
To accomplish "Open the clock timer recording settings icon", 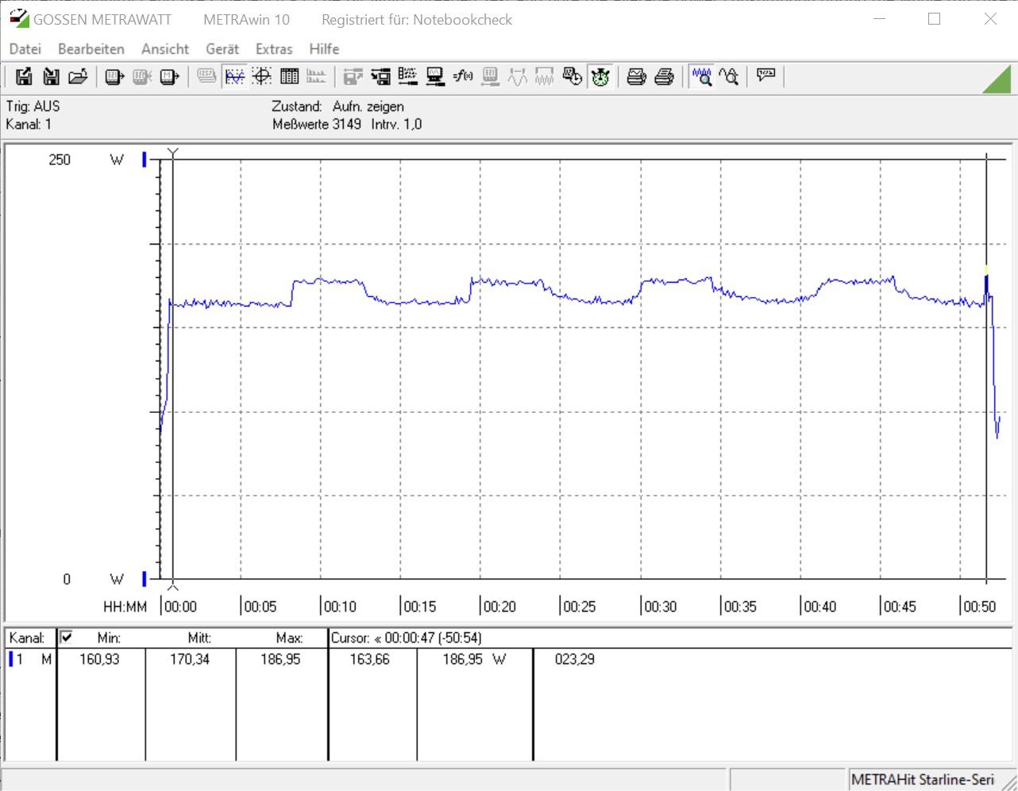I will [x=573, y=76].
